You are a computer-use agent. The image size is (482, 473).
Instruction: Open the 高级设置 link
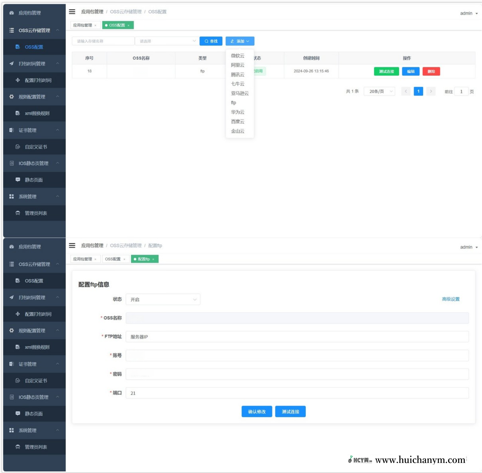click(451, 299)
